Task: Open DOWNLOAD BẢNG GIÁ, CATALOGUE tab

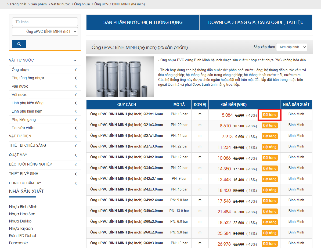Action: 256,22
